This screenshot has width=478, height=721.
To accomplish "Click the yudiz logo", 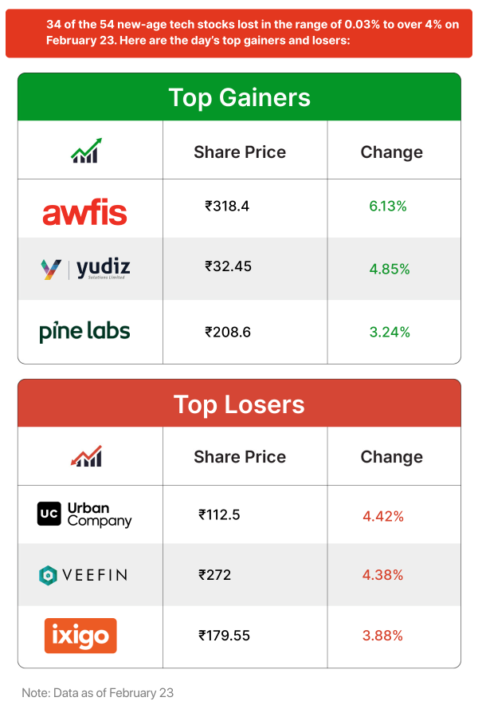I will pos(85,268).
